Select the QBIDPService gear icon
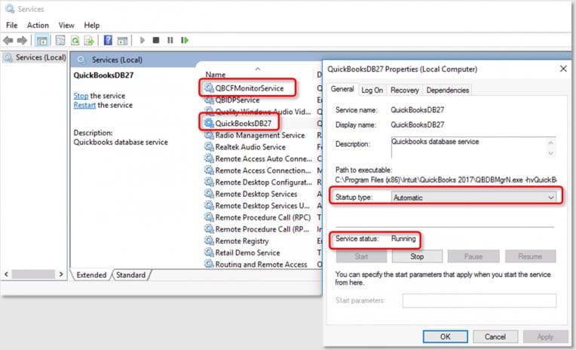The image size is (576, 350). pyautogui.click(x=209, y=100)
